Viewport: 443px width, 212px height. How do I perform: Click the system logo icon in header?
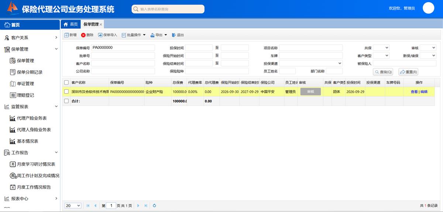[13, 7]
